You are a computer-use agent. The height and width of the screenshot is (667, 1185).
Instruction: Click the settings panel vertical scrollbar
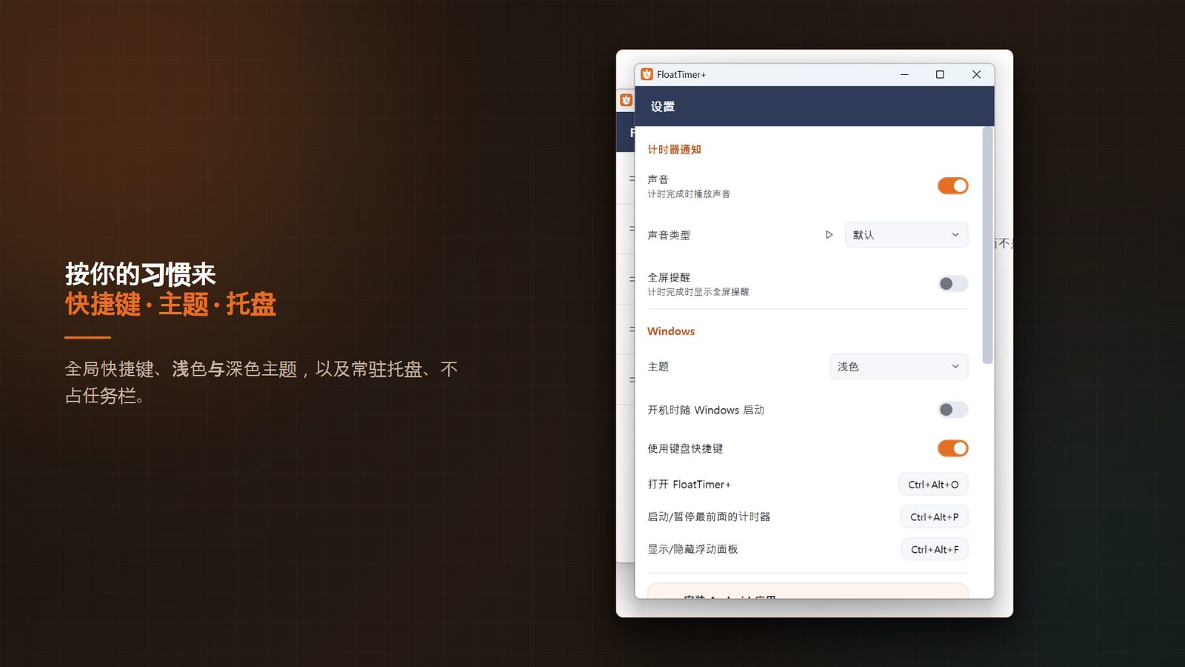pyautogui.click(x=987, y=245)
